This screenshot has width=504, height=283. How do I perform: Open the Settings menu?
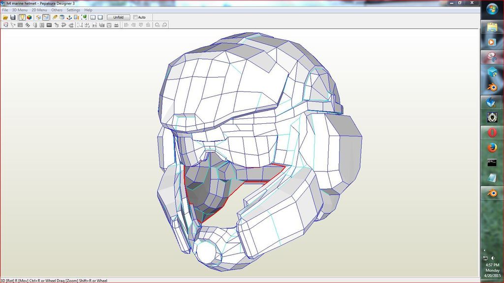(x=73, y=10)
